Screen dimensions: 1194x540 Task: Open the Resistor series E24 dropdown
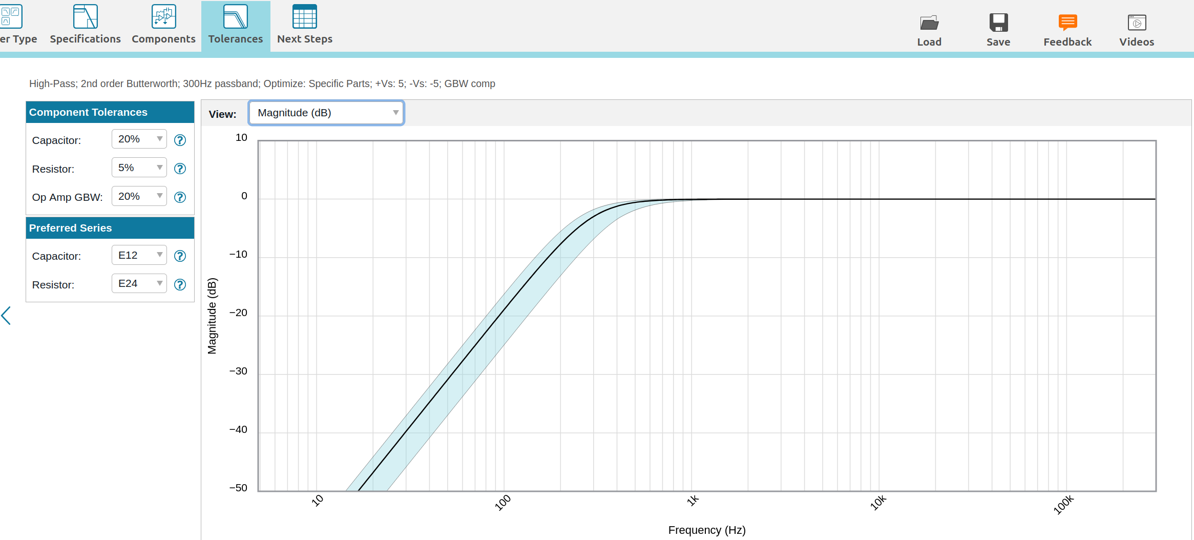[x=139, y=283]
